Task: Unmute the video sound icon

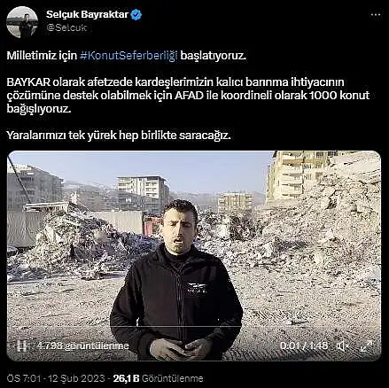Action: [x=343, y=345]
